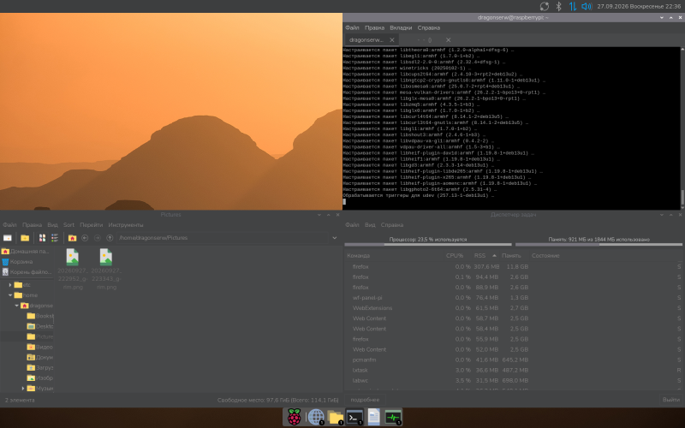Open Файл menu in the terminal window
This screenshot has height=428, width=685.
pyautogui.click(x=352, y=27)
